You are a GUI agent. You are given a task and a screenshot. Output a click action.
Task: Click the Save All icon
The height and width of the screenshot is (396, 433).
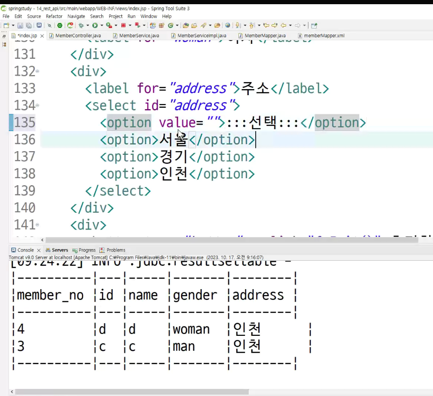tap(29, 25)
